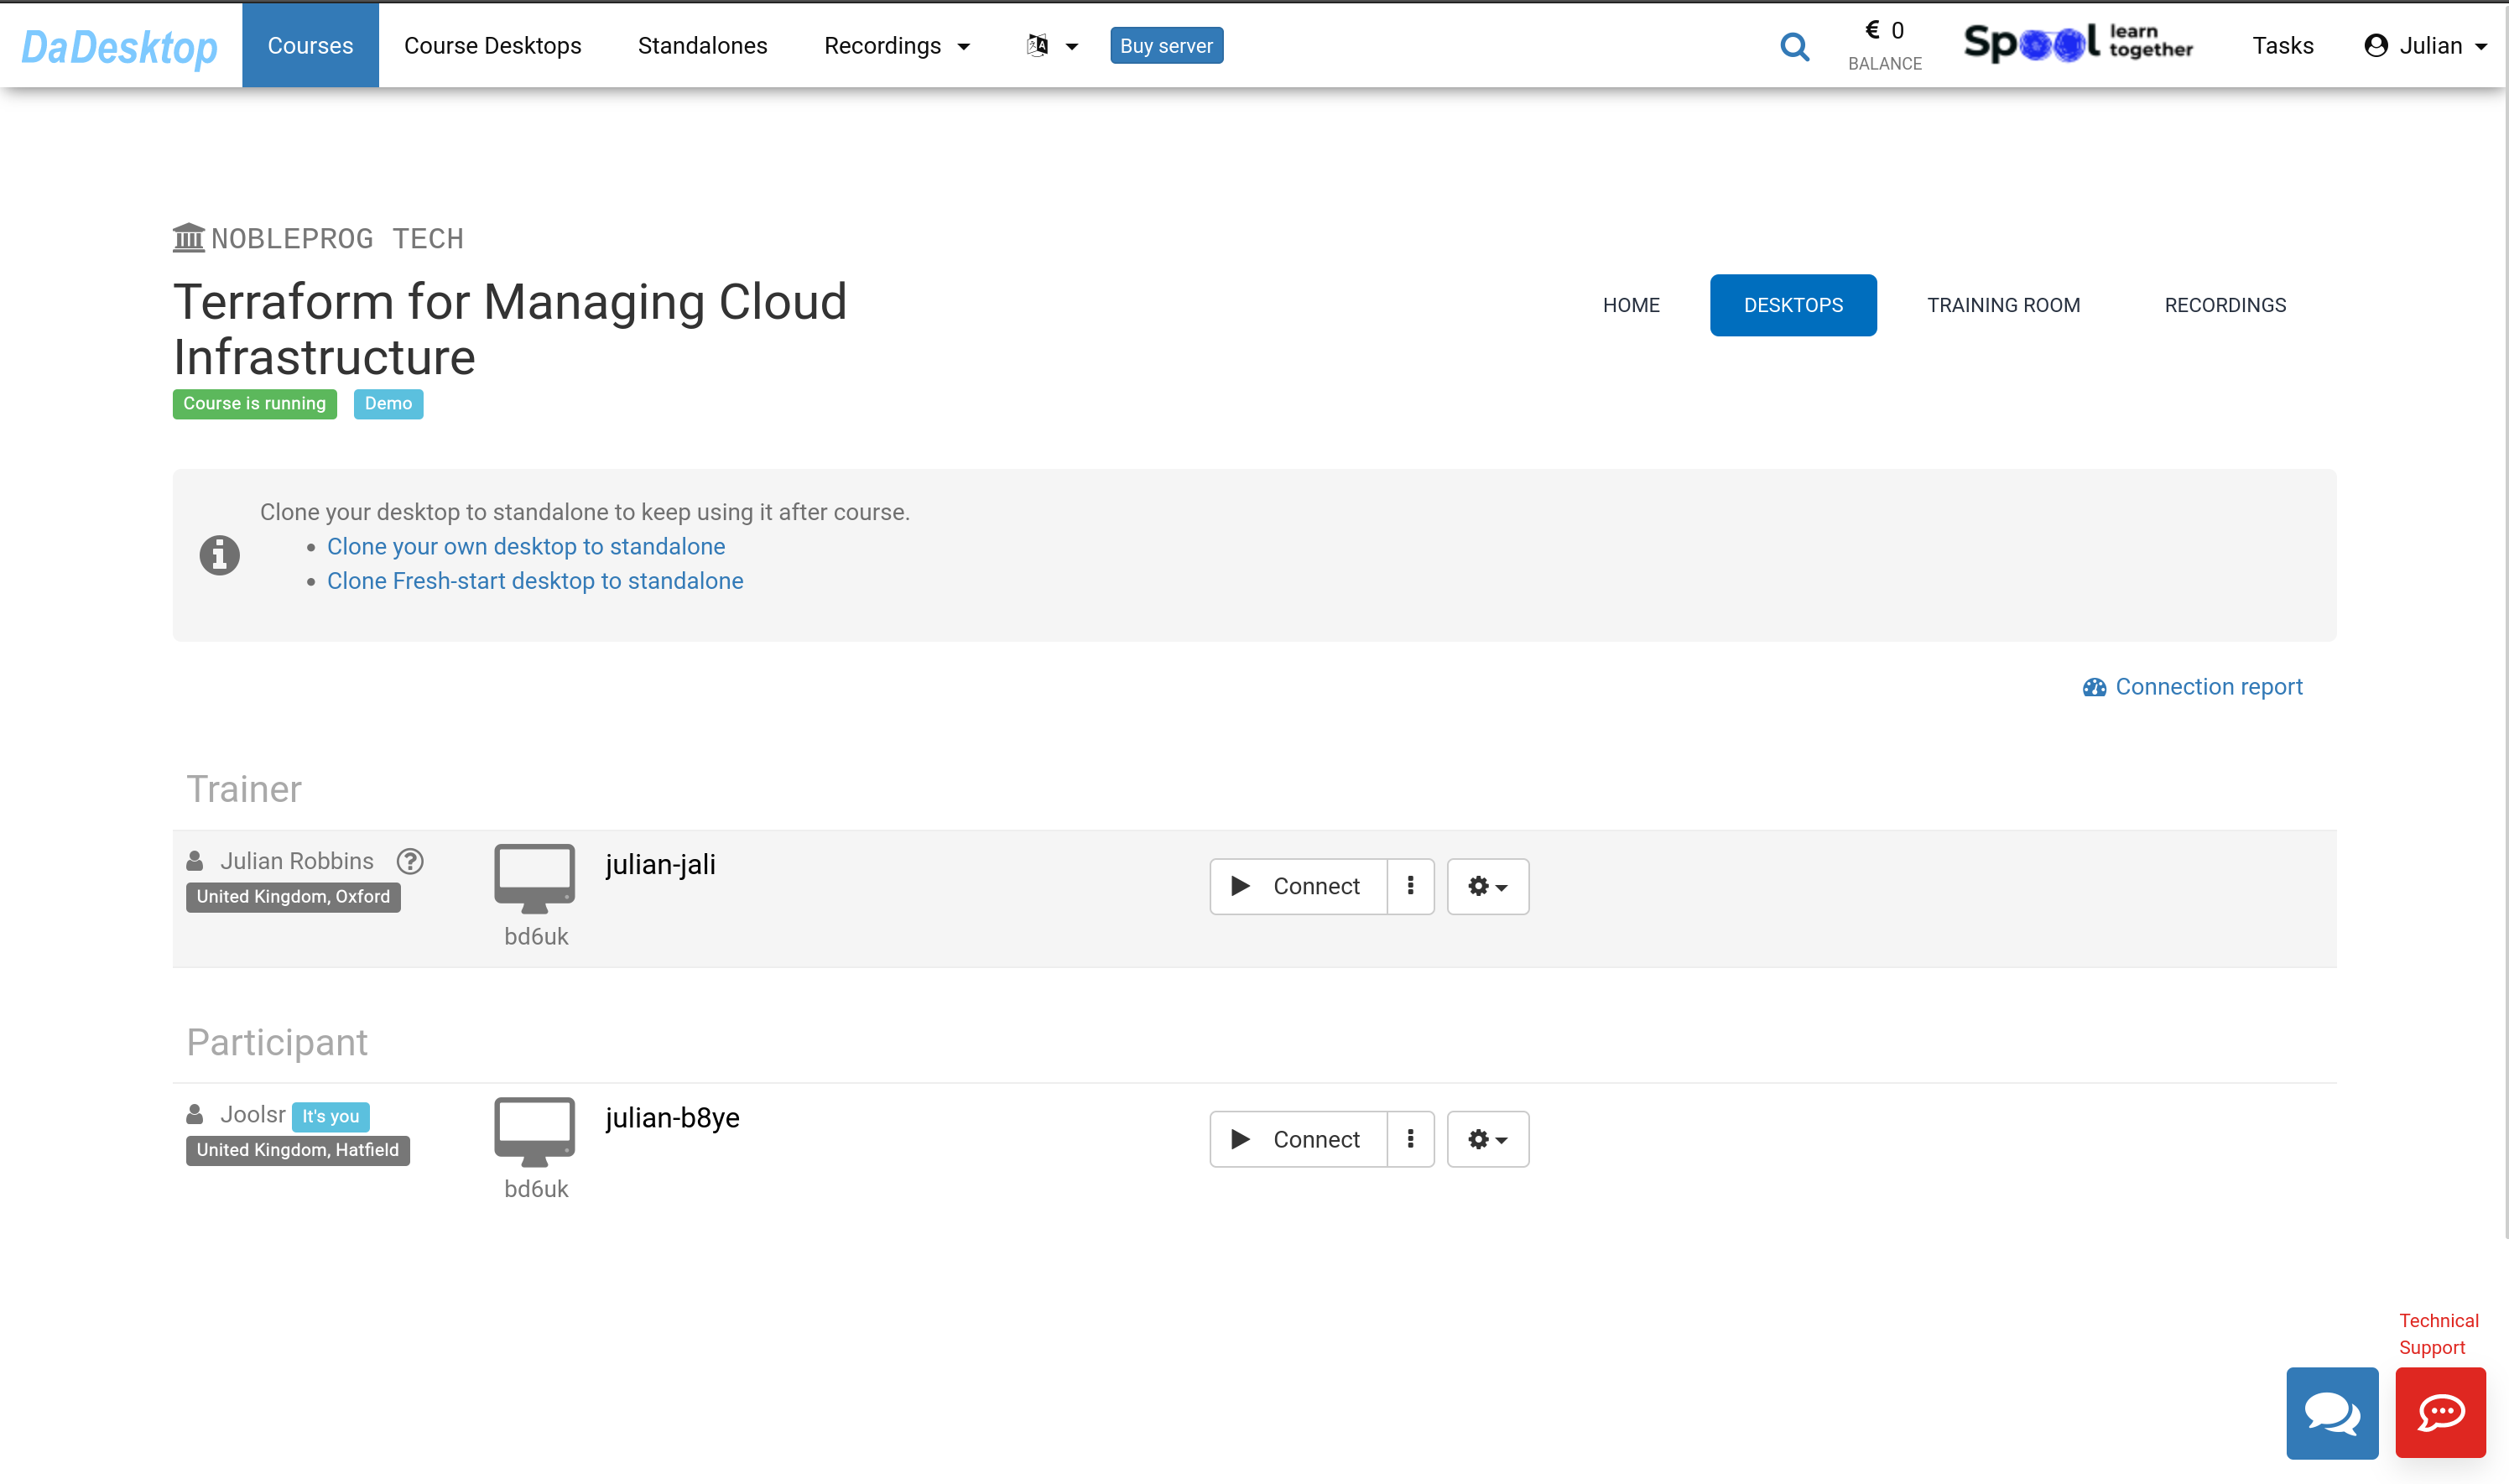Open the Course Desktops menu item
2509x1484 pixels.
492,46
